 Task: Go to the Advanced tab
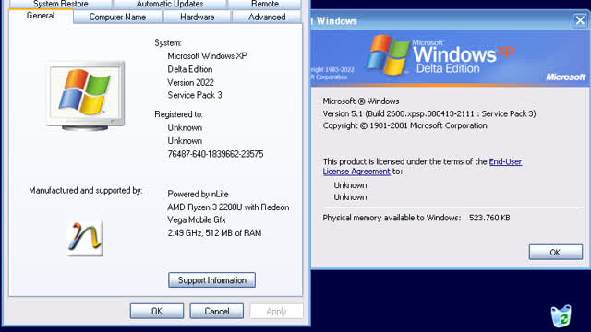coord(267,17)
